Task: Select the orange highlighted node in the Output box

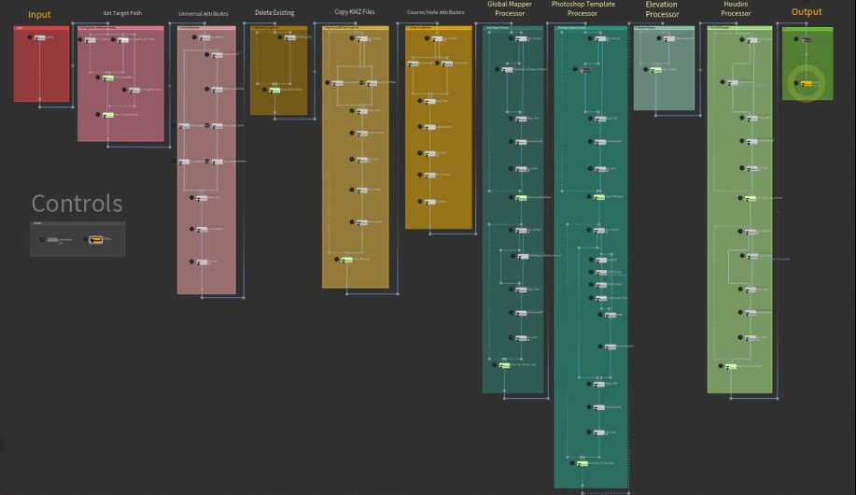Action: point(807,83)
